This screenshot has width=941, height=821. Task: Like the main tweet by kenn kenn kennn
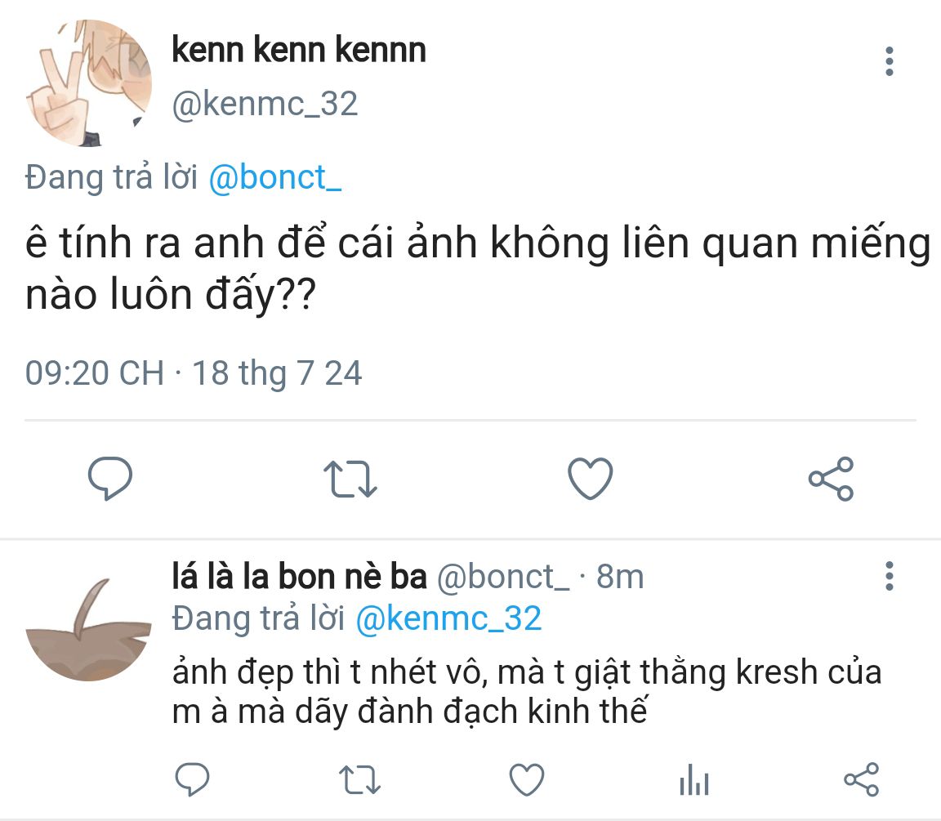[590, 479]
